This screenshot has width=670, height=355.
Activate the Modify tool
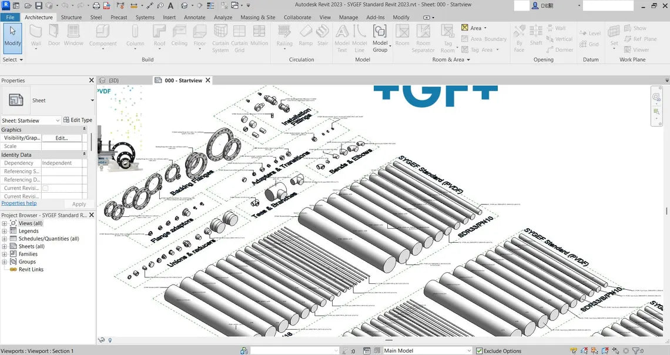click(12, 38)
